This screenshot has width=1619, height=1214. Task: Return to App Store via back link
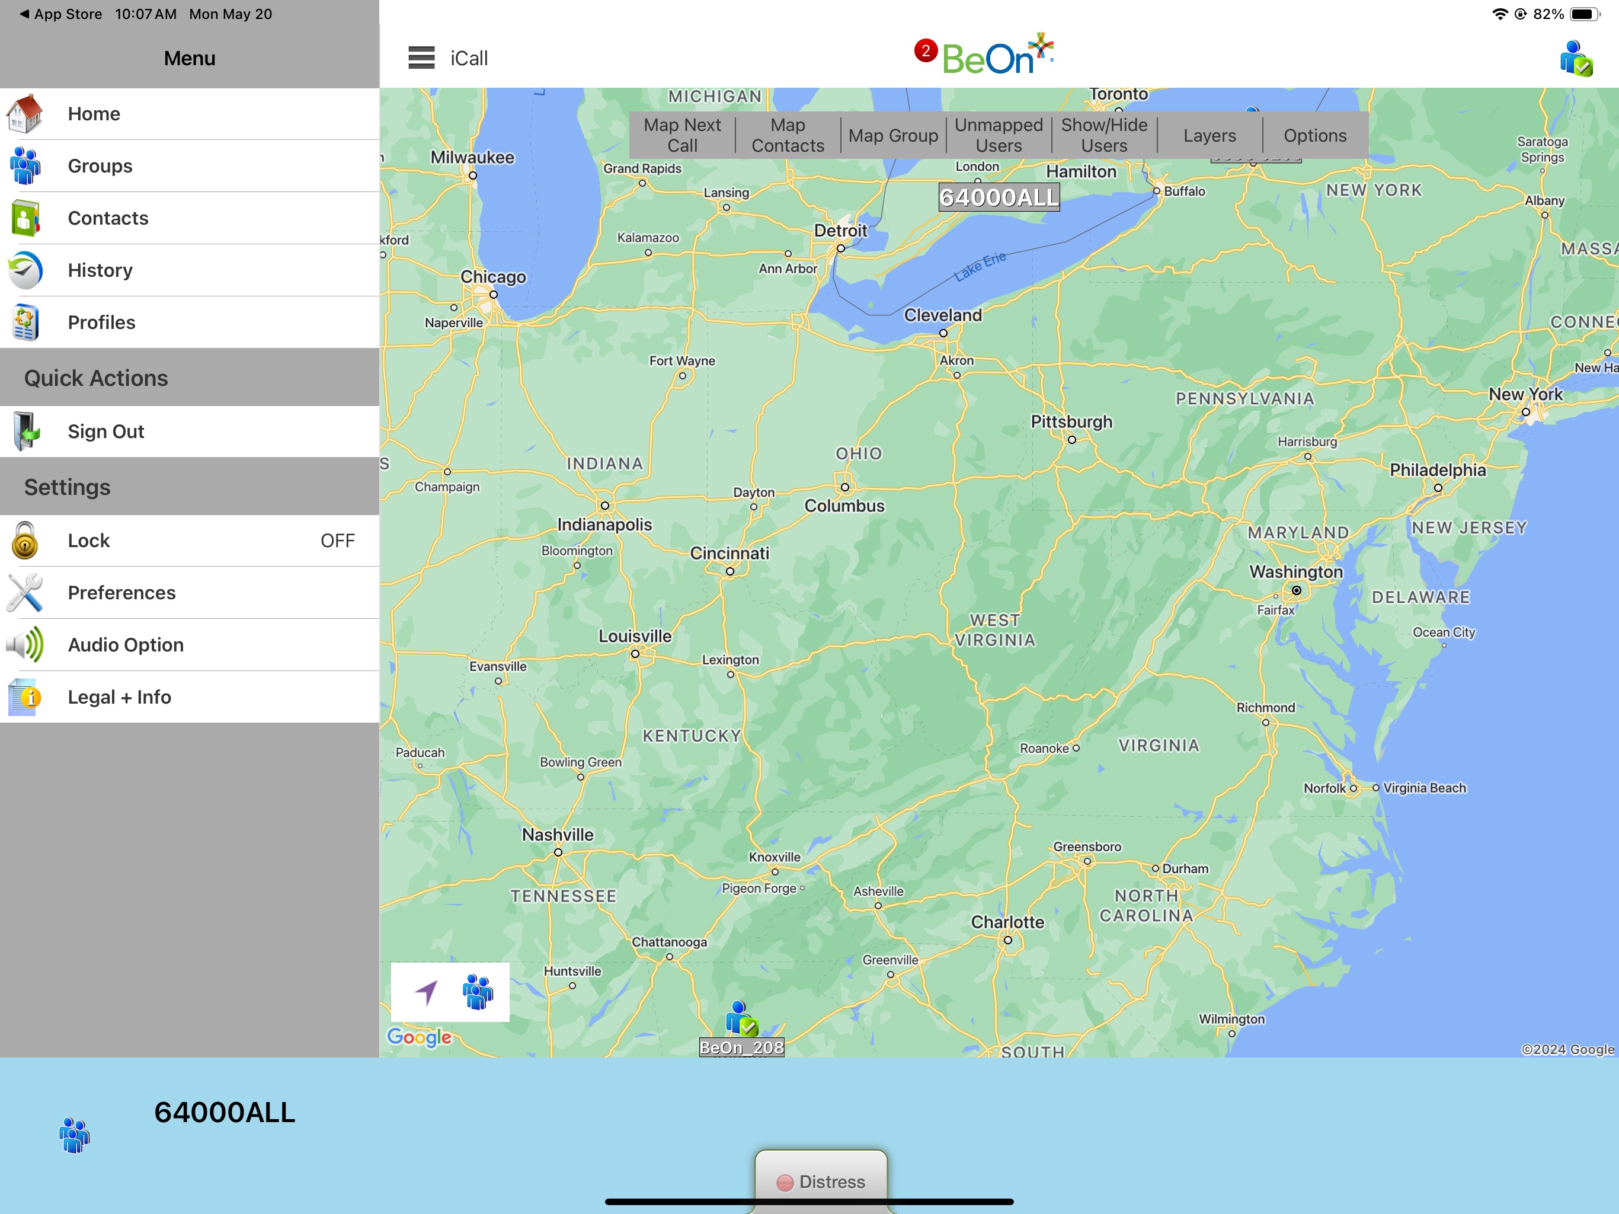click(x=61, y=14)
